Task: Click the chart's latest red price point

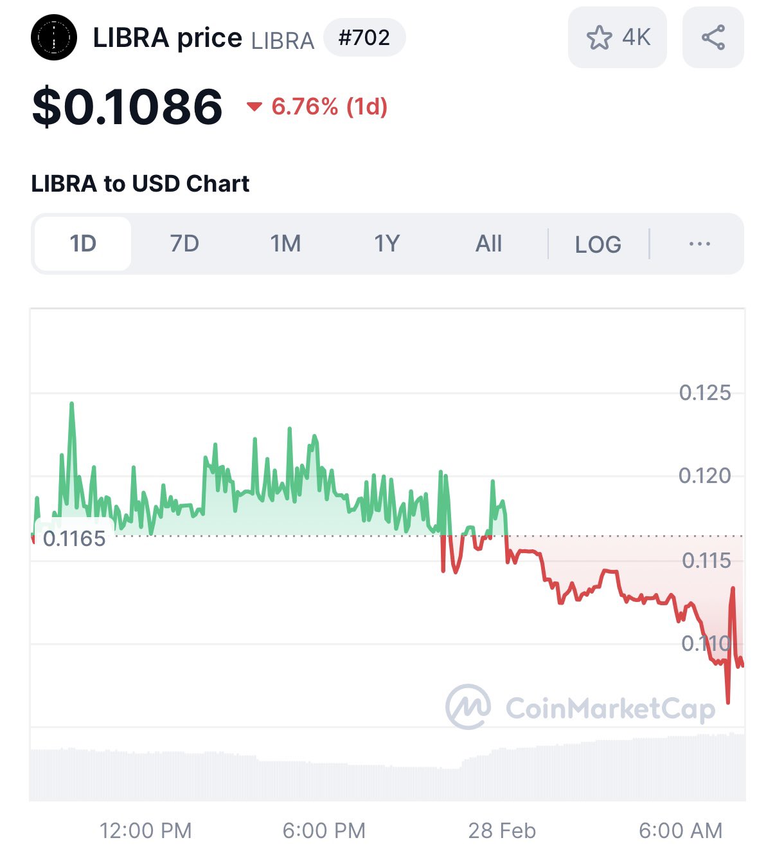Action: [742, 665]
